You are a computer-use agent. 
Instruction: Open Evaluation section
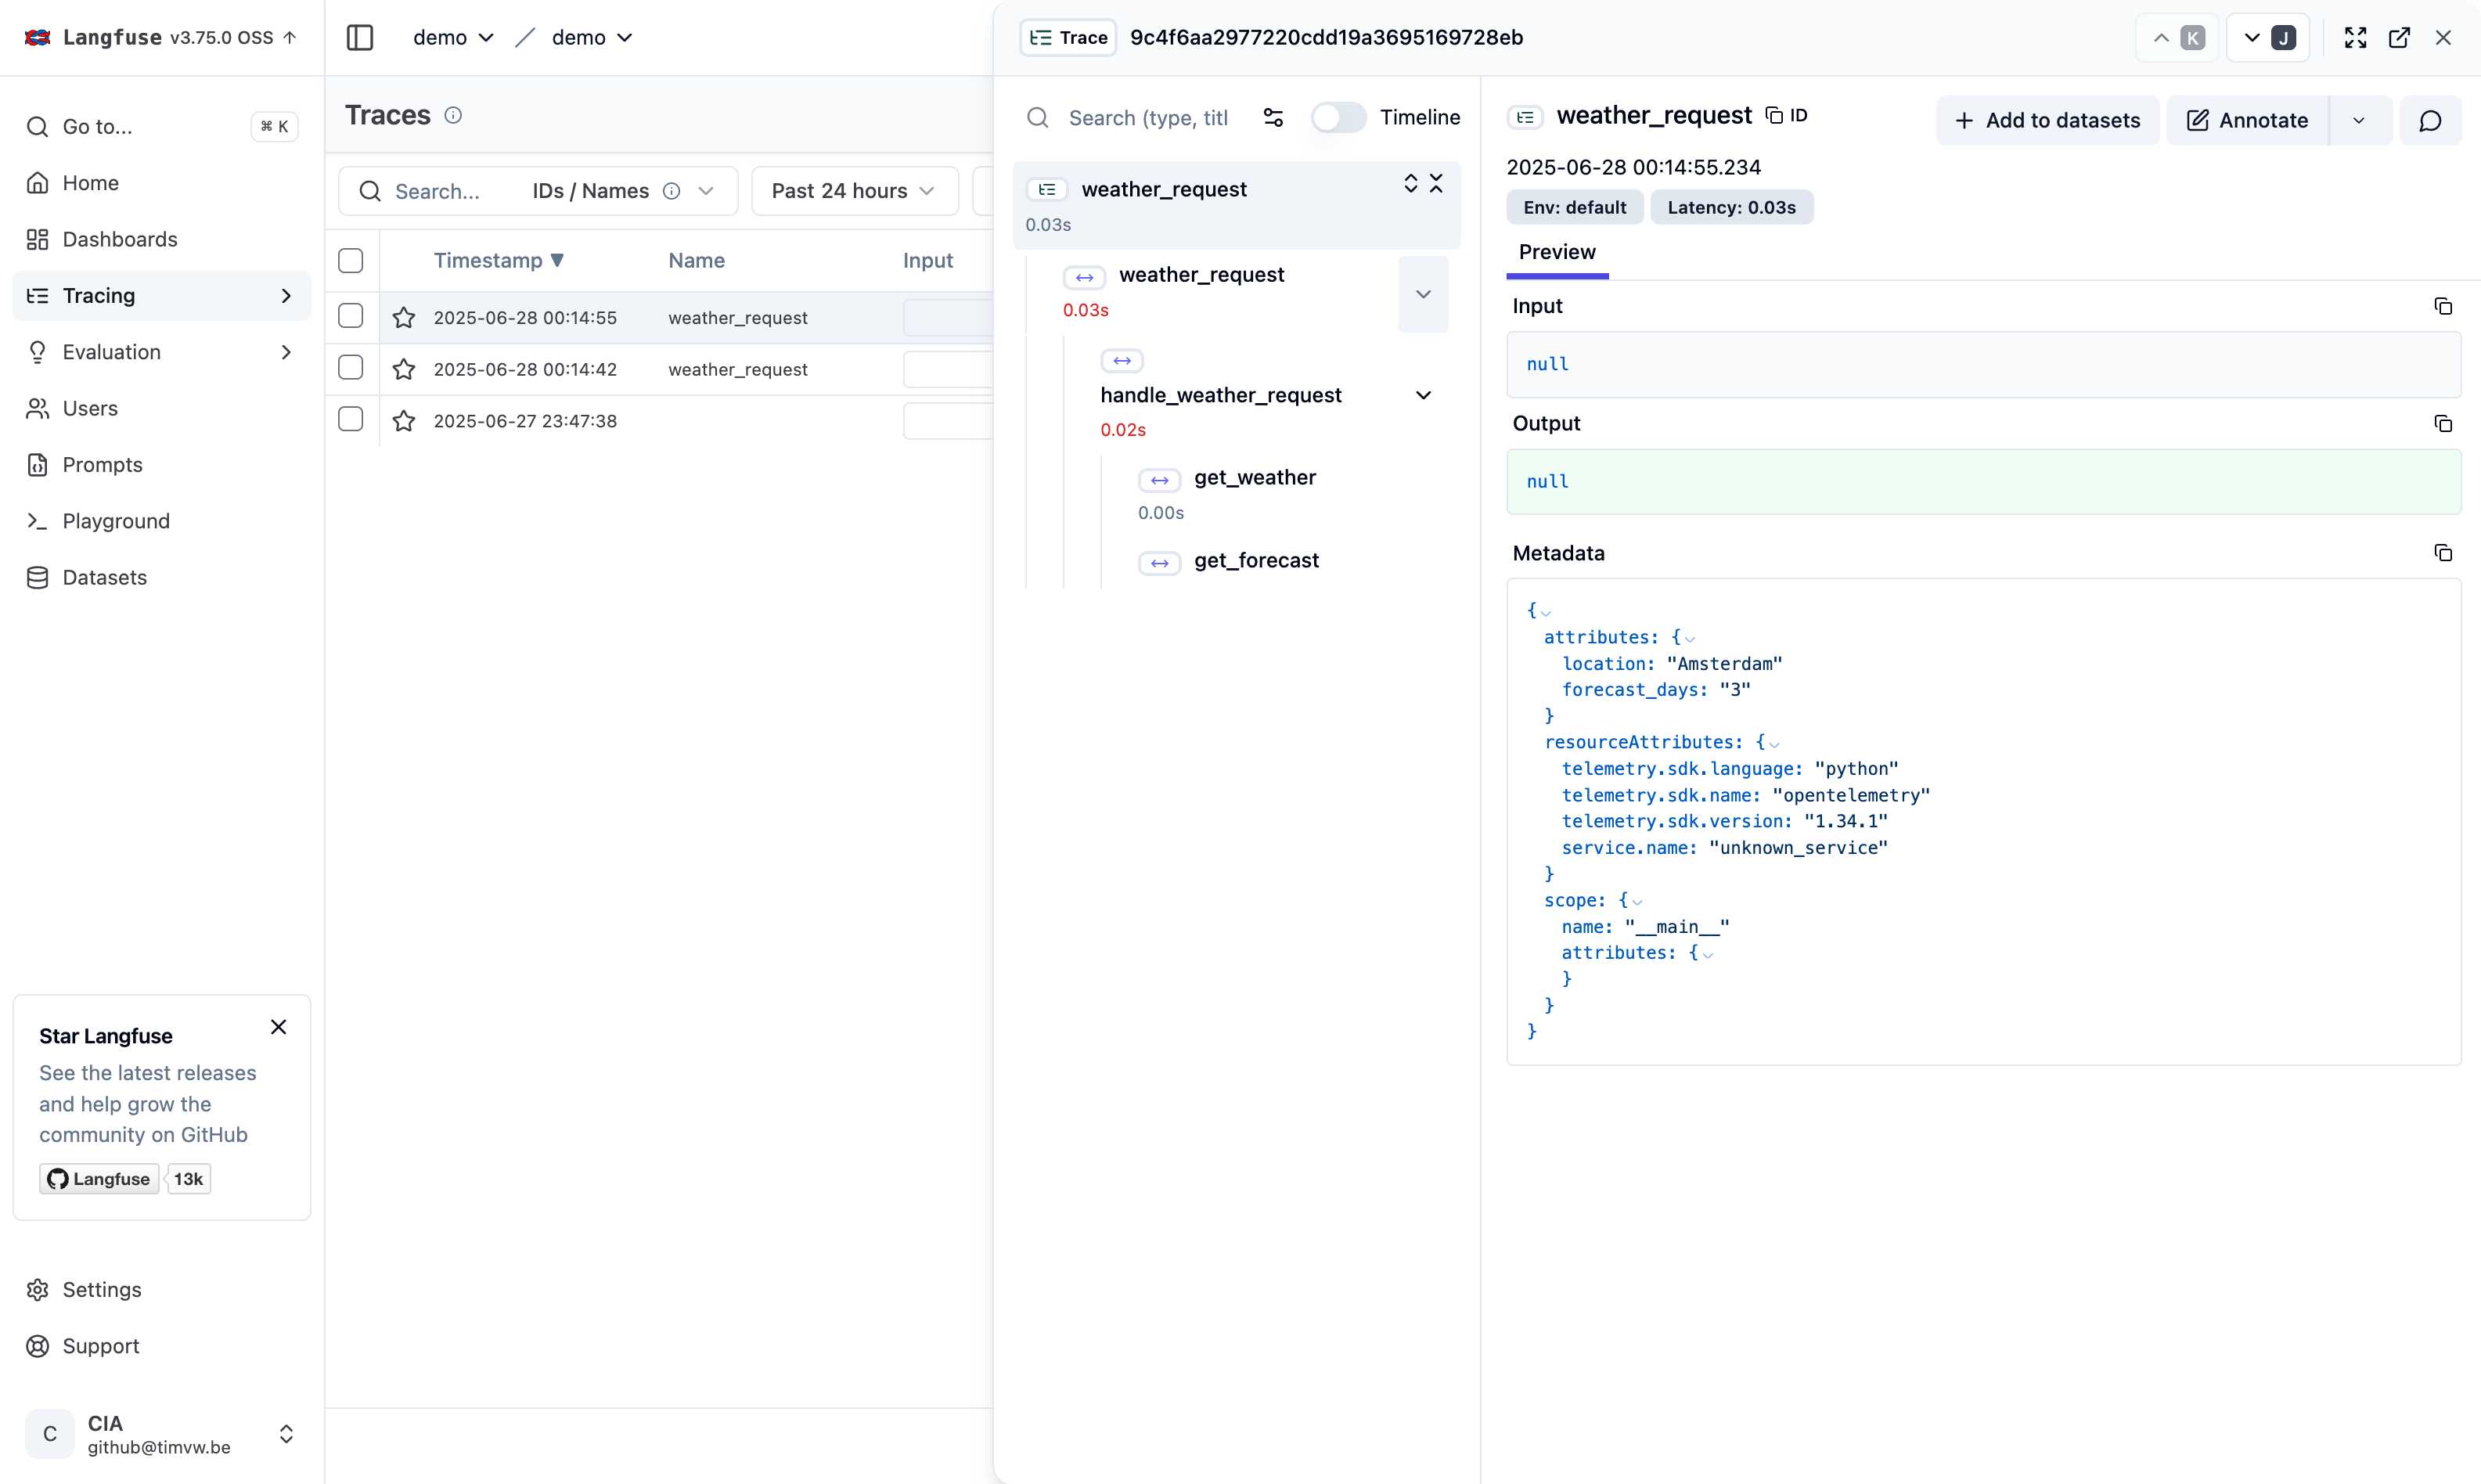coord(161,352)
